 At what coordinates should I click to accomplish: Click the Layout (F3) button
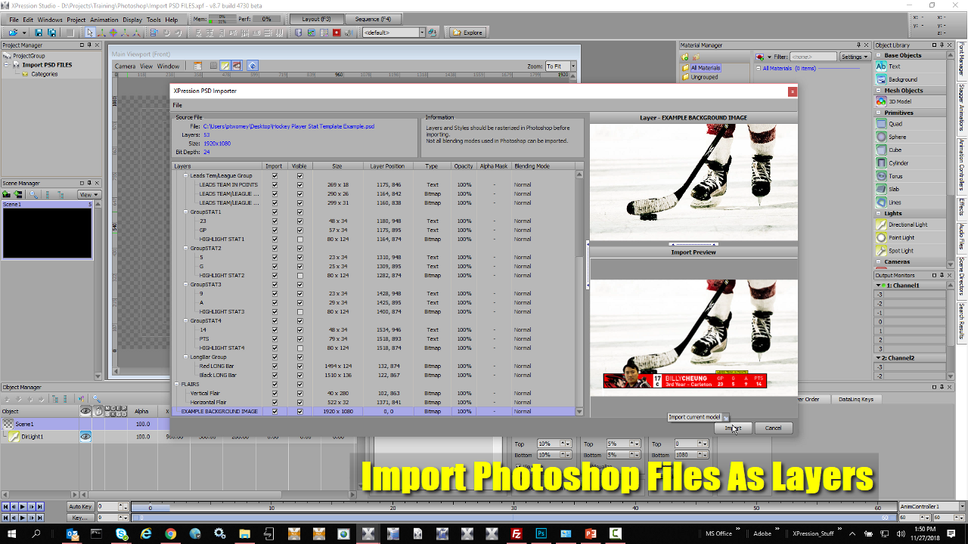coord(316,19)
